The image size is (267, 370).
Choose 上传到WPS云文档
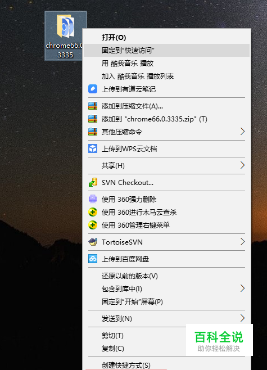click(166, 148)
